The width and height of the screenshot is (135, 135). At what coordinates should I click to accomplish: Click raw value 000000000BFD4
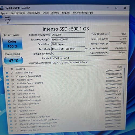click(x=113, y=91)
